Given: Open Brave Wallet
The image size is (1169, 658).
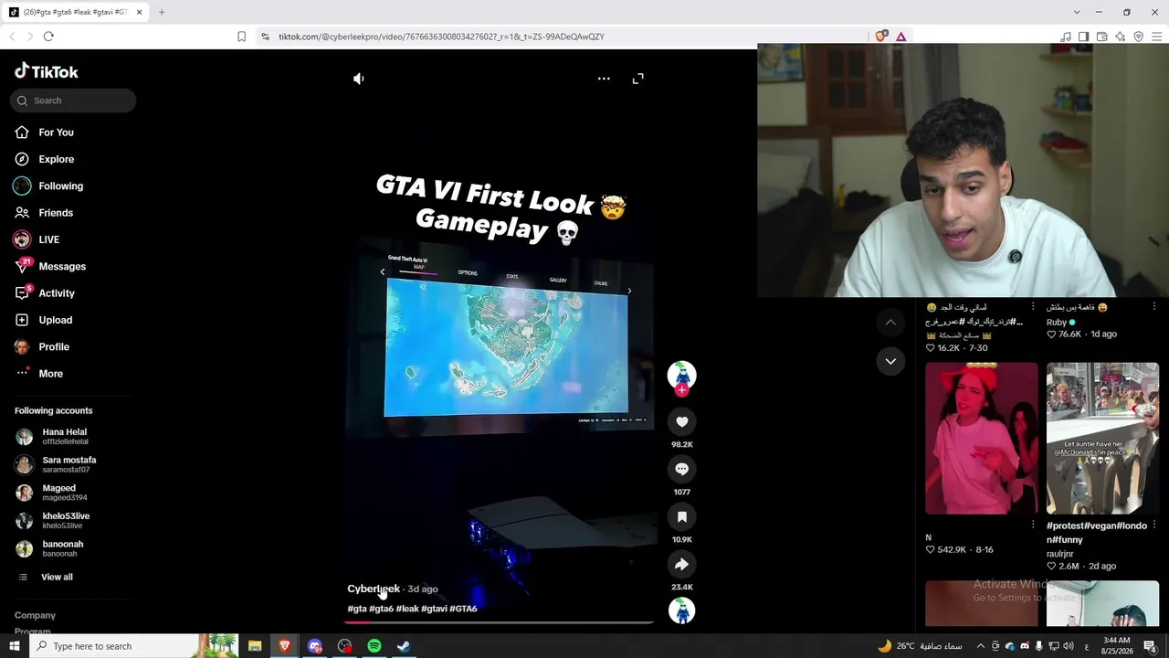Looking at the screenshot, I should click(1101, 37).
